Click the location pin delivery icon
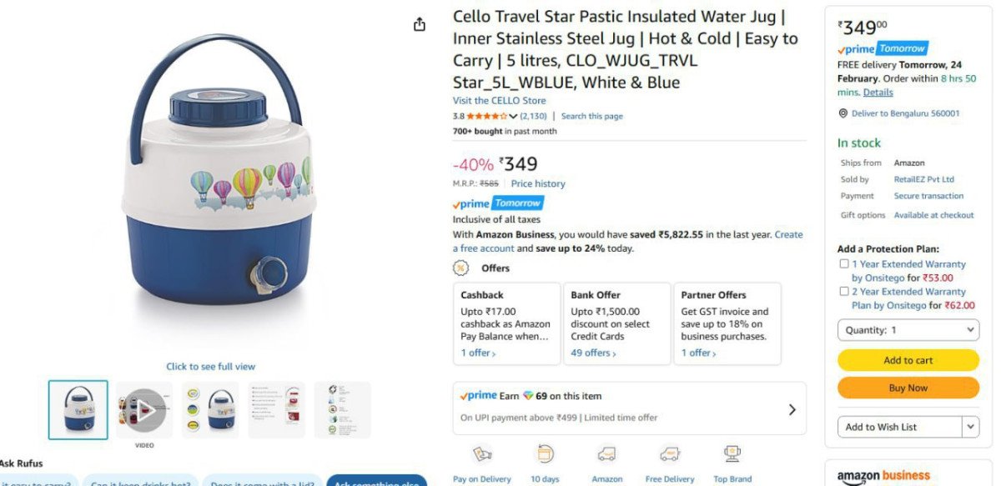This screenshot has width=1001, height=486. click(843, 113)
